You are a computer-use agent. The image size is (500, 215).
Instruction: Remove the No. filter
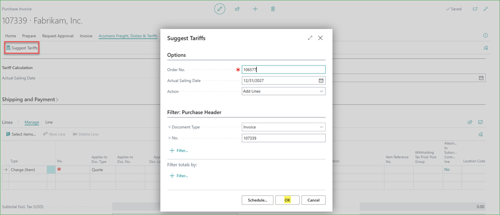[x=169, y=138]
